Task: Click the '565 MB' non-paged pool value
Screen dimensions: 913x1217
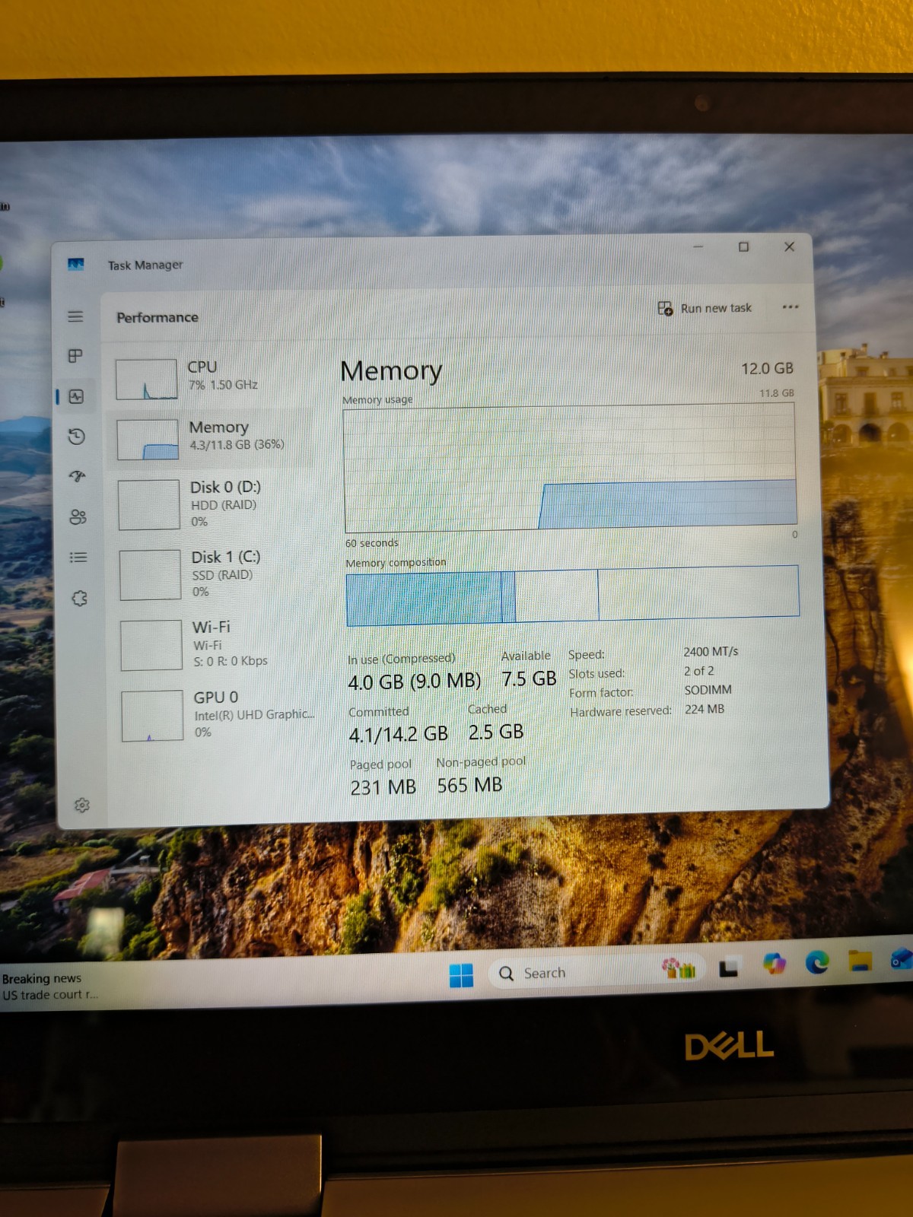Action: pos(469,785)
